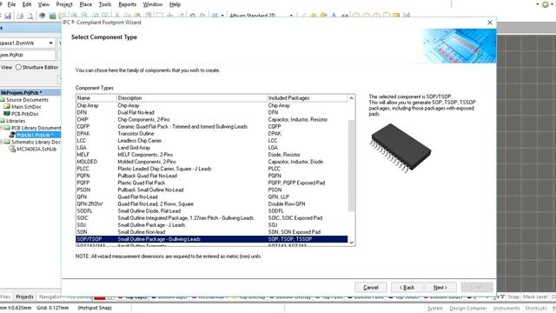Select the LGA Land Grid Array row
Viewport: 556px width, 313px height.
click(x=212, y=148)
